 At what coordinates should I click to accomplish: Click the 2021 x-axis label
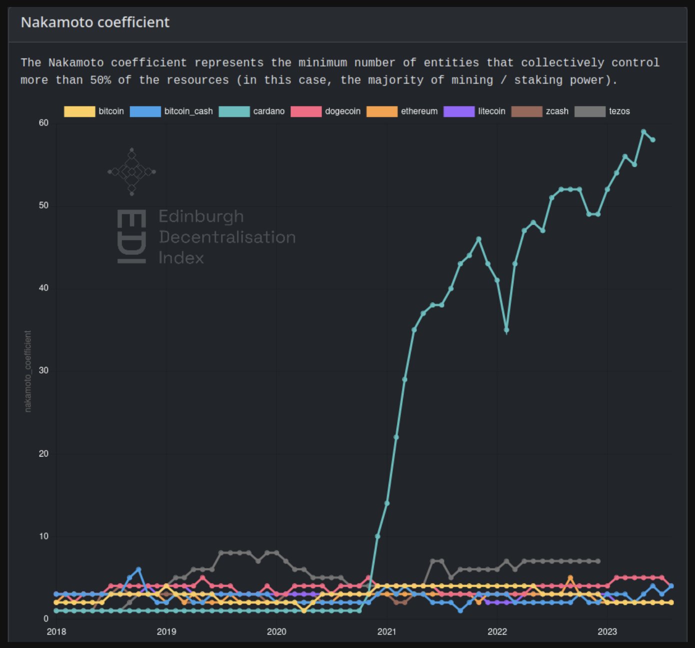click(386, 631)
